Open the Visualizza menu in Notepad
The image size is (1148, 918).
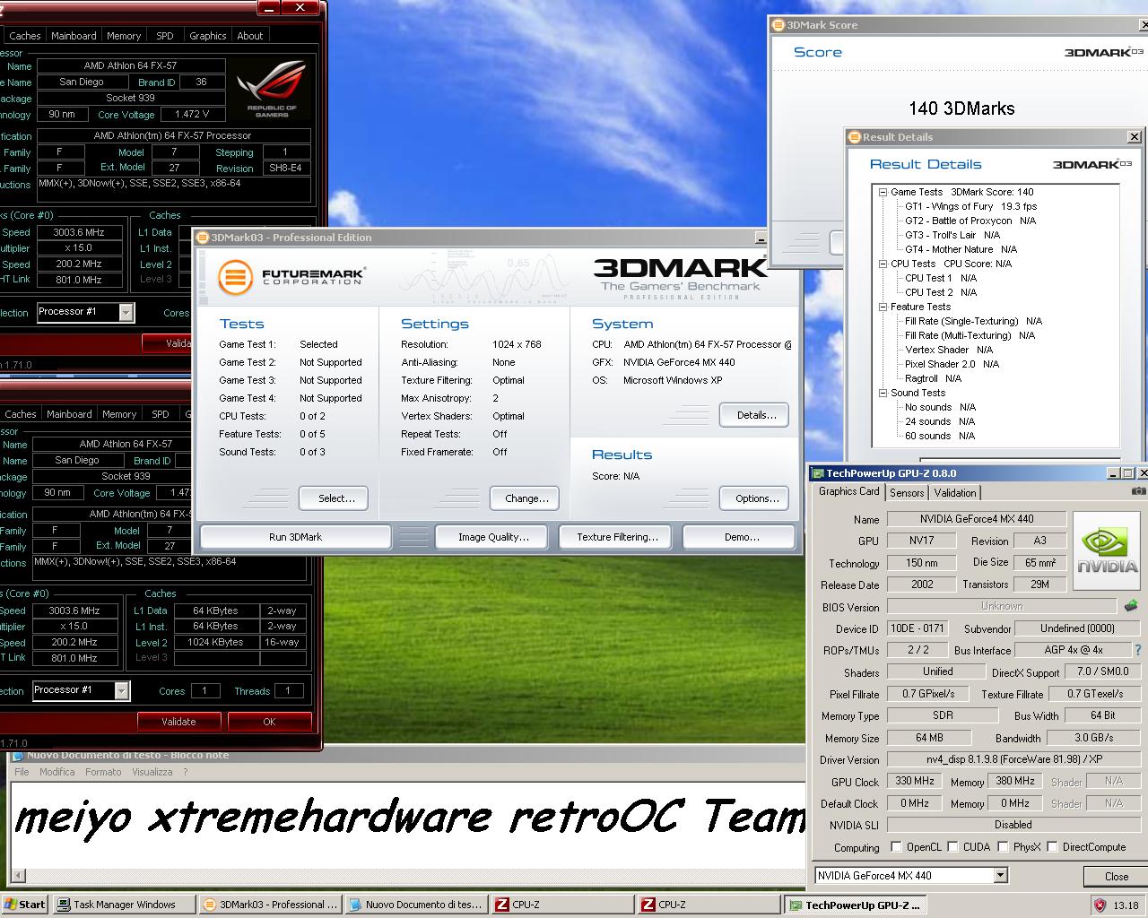click(x=152, y=772)
